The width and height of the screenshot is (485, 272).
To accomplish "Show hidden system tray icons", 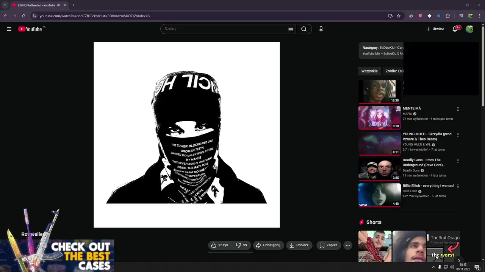I will [x=434, y=267].
